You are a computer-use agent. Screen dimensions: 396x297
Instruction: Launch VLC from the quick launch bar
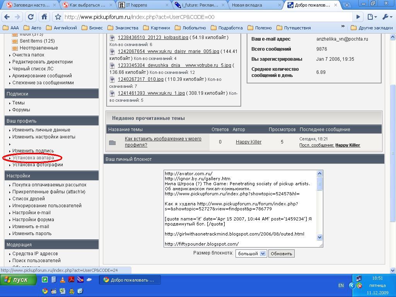(63, 280)
